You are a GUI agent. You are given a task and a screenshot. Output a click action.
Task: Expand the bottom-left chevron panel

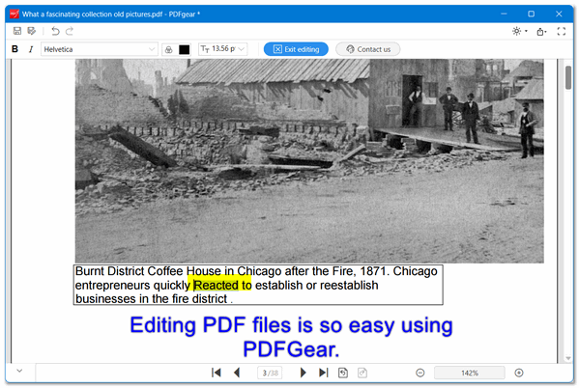[19, 371]
